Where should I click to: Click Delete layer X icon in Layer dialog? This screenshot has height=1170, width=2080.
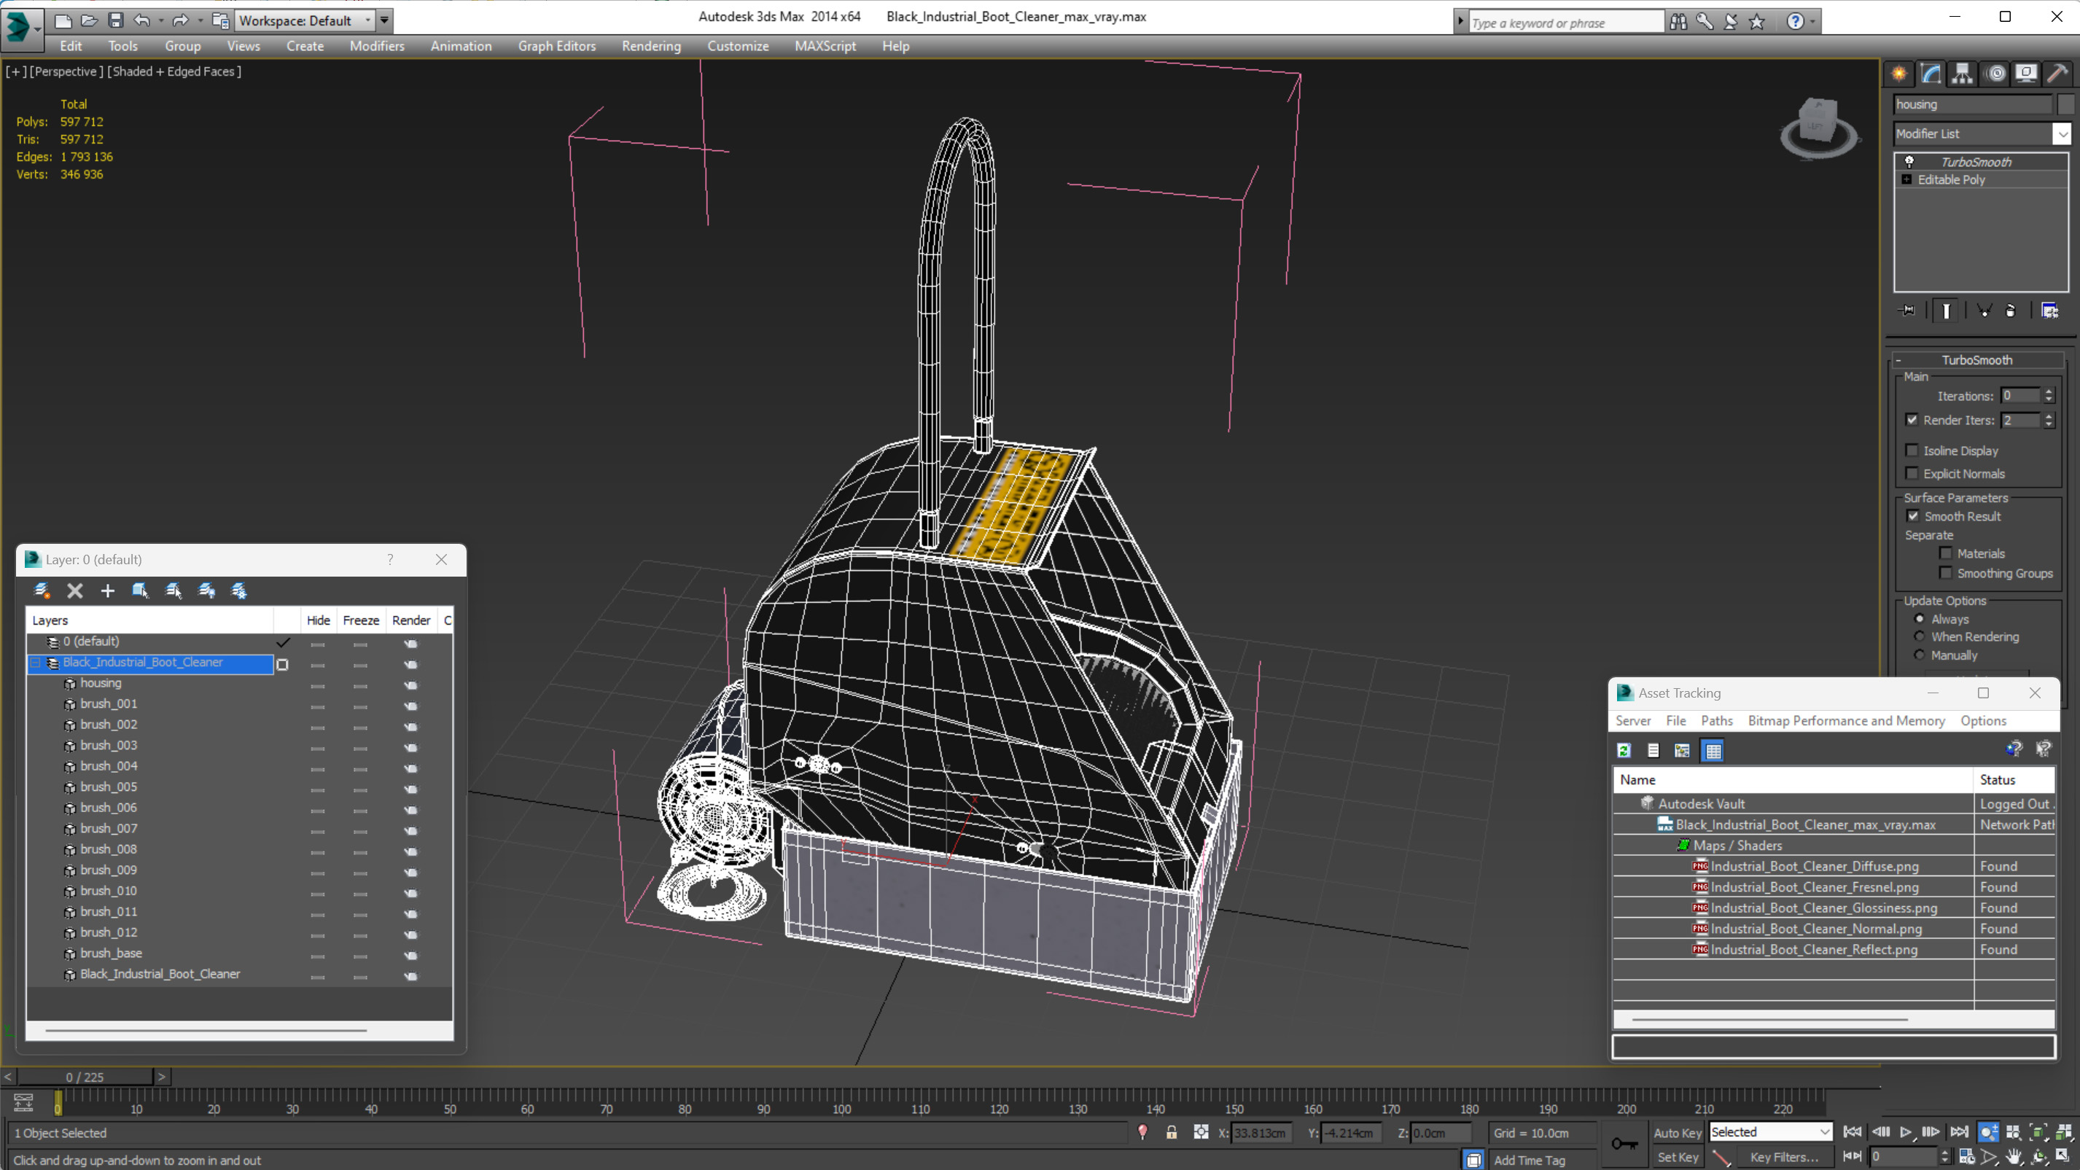point(75,591)
